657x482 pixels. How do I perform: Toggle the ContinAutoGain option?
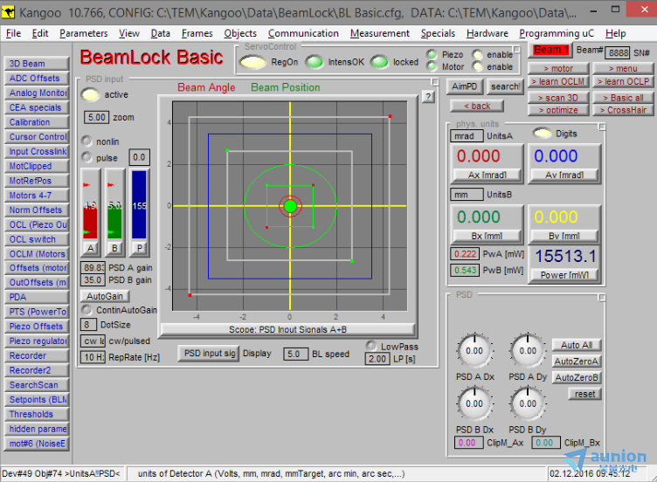86,309
